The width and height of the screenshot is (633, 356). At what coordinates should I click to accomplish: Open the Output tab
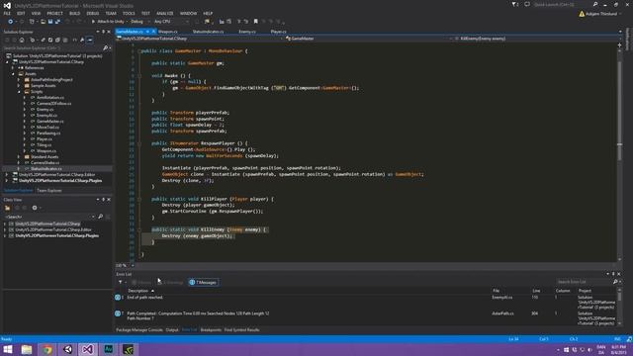coord(172,330)
